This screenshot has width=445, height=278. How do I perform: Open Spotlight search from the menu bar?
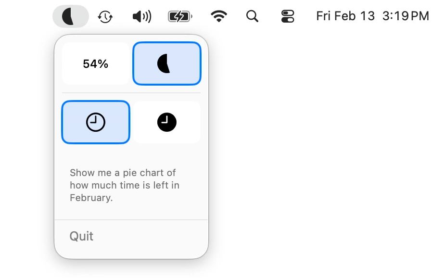252,16
